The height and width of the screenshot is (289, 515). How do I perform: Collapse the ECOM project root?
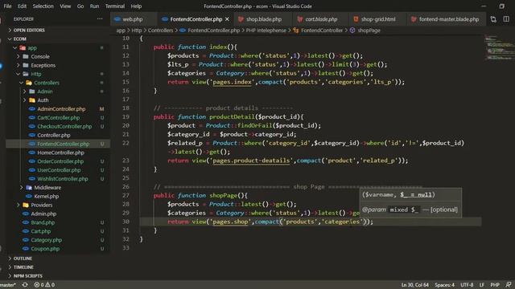coord(19,39)
